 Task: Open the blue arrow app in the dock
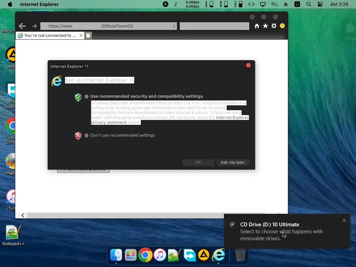[189, 255]
